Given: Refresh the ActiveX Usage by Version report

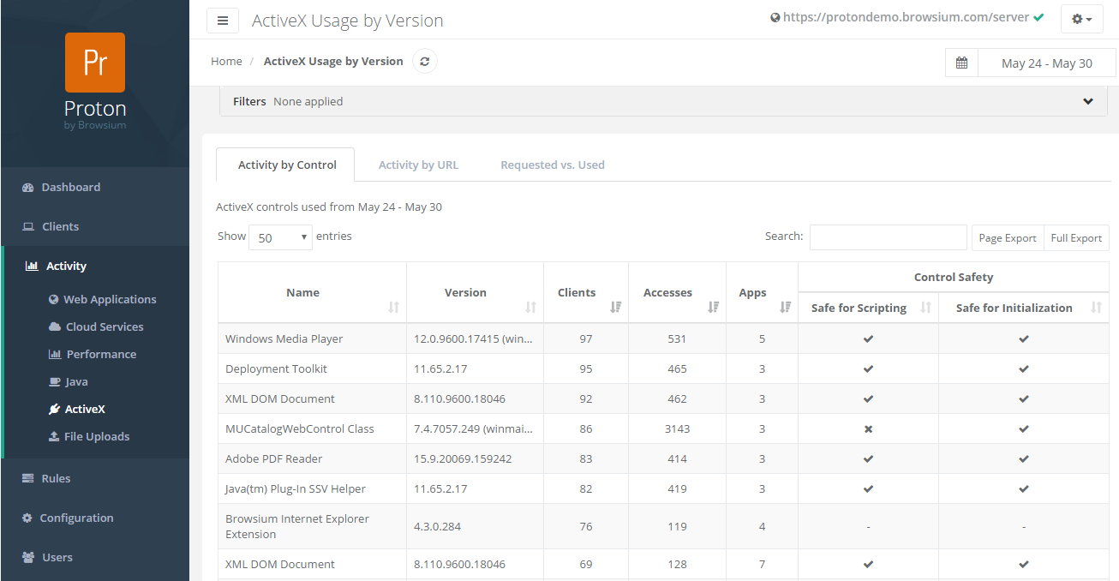Looking at the screenshot, I should coord(425,62).
